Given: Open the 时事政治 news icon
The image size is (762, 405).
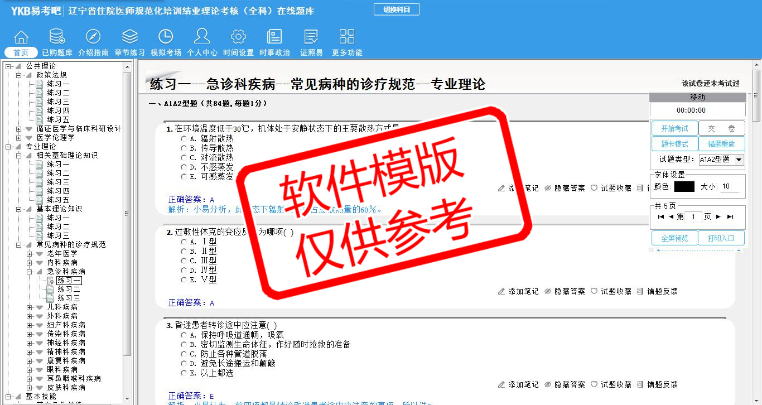Looking at the screenshot, I should (x=274, y=37).
